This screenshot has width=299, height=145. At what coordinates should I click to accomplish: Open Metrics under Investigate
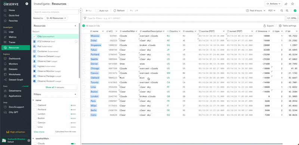(x=12, y=37)
